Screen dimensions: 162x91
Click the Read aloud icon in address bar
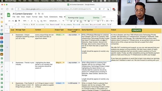(104, 9)
